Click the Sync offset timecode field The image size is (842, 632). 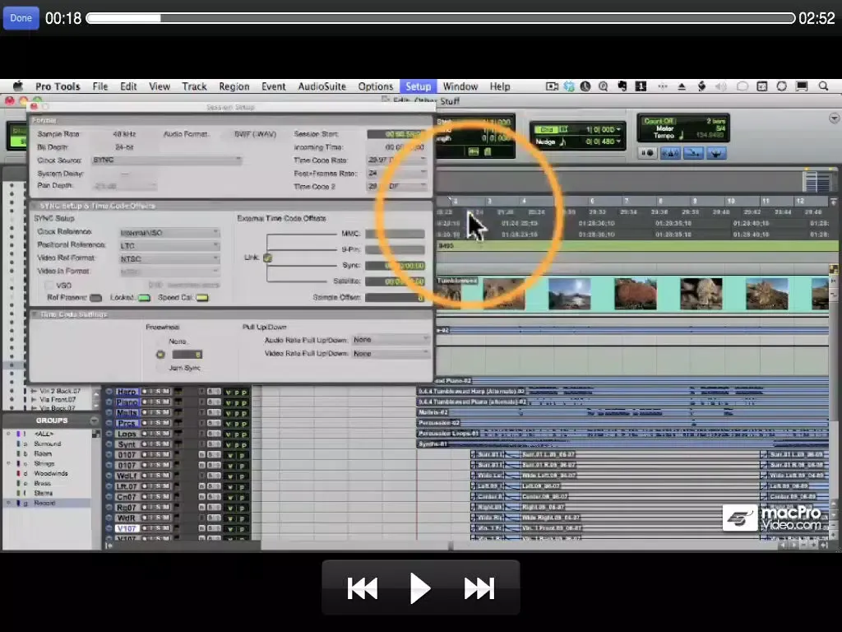tap(395, 266)
